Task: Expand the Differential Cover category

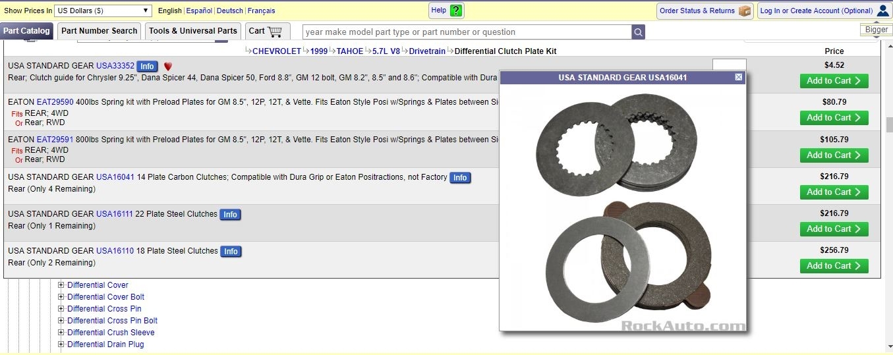Action: pyautogui.click(x=61, y=285)
